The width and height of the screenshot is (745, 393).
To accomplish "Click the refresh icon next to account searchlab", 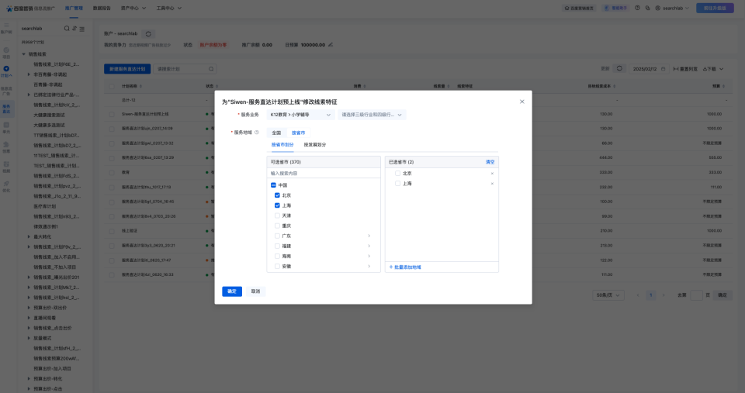I will point(149,34).
